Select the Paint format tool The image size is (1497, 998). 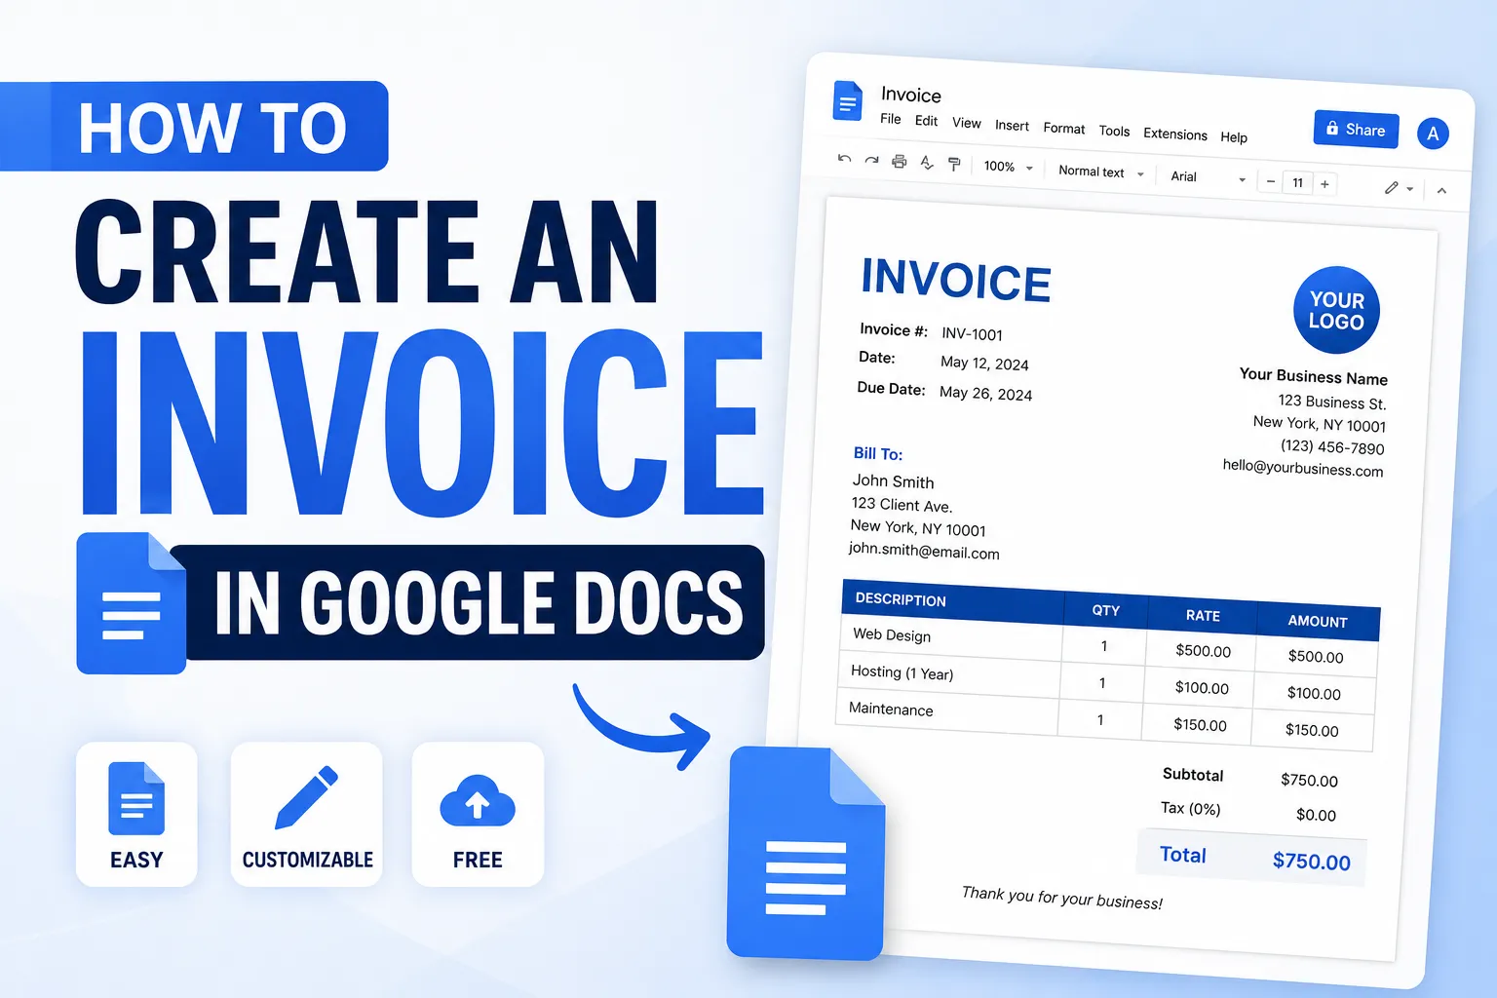click(x=954, y=165)
